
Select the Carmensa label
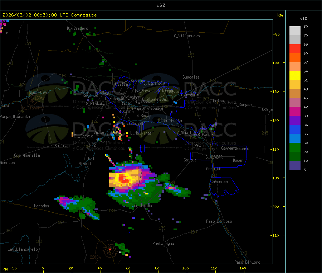pyautogui.click(x=219, y=182)
